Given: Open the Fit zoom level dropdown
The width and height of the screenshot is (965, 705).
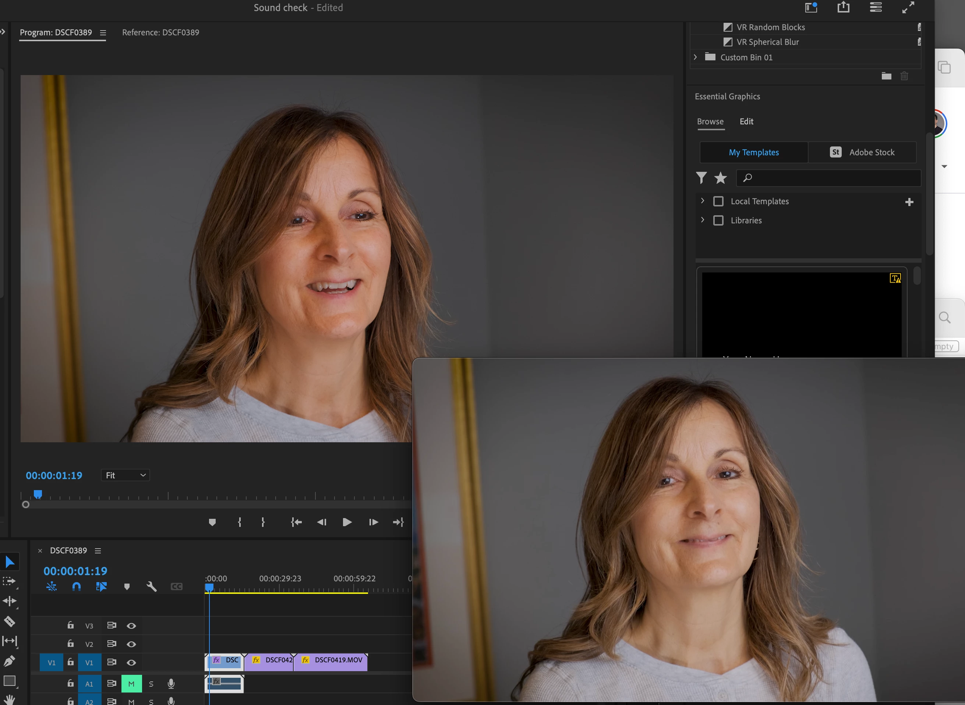Looking at the screenshot, I should (126, 475).
